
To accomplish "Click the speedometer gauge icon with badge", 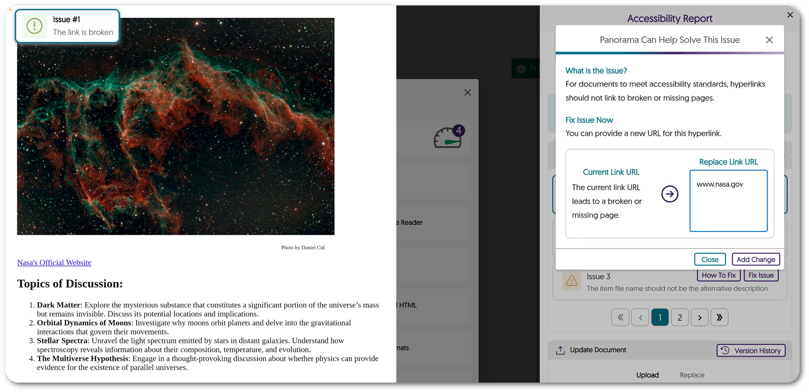I will click(x=448, y=138).
